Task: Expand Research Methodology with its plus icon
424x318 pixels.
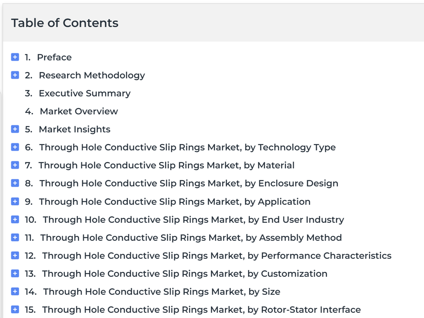Action: pos(15,75)
